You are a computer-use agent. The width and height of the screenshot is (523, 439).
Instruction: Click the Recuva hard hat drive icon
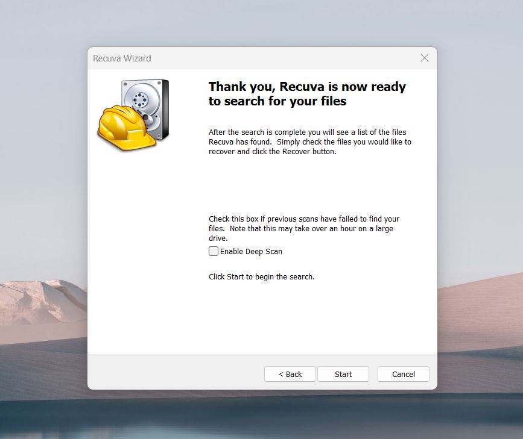133,114
